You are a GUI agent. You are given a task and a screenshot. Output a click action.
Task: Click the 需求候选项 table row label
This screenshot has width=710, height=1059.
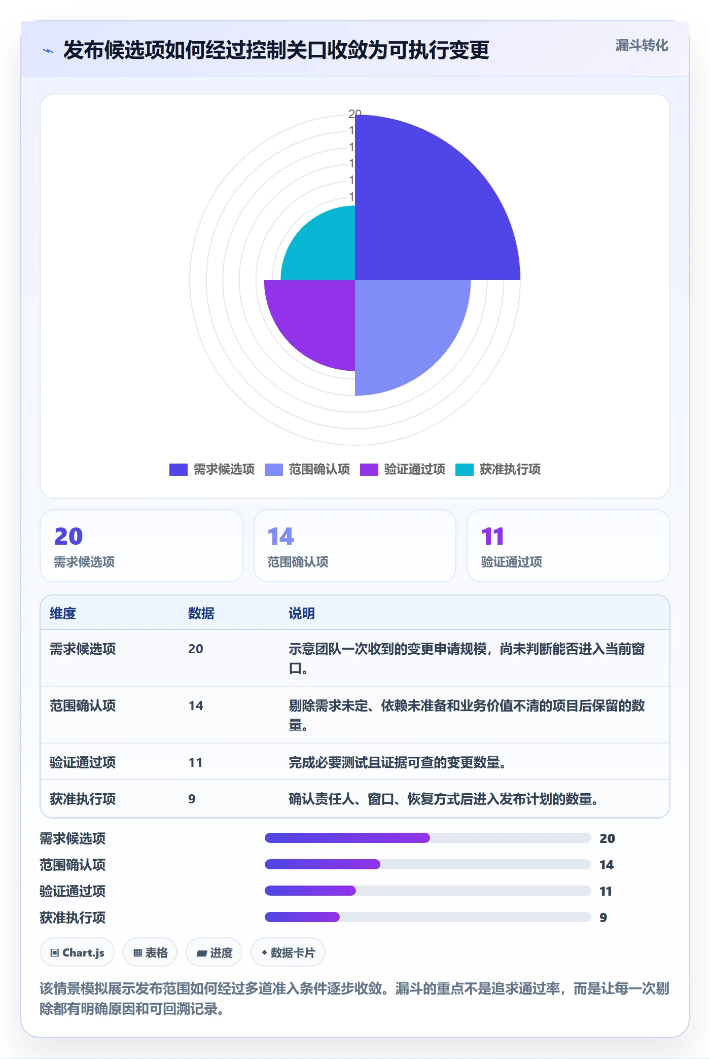83,649
